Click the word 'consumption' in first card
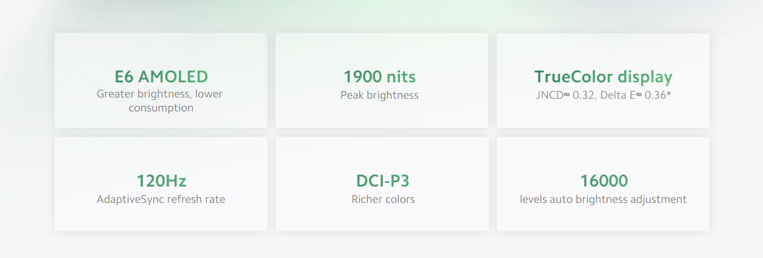The width and height of the screenshot is (763, 258). point(161,108)
